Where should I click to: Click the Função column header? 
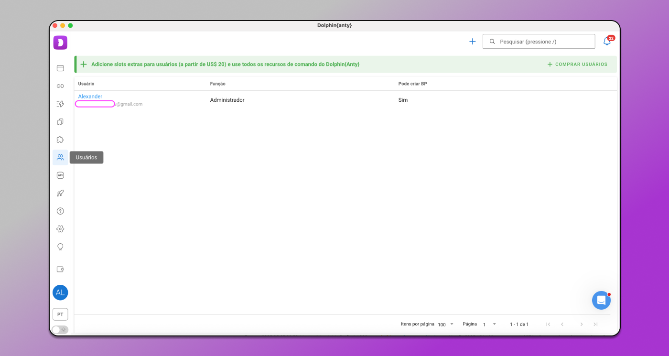pyautogui.click(x=218, y=84)
